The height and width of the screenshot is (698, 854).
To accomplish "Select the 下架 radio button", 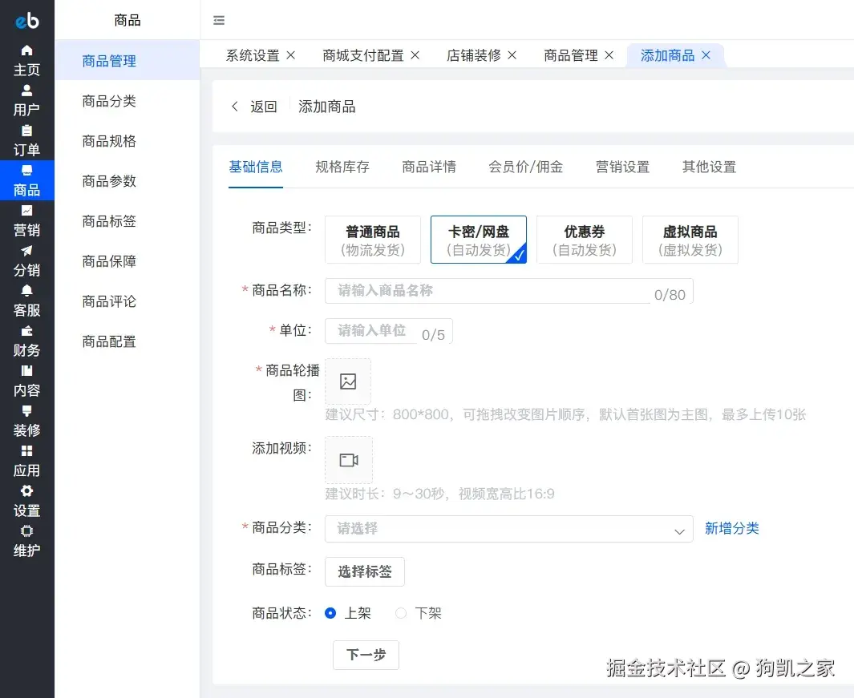I will tap(400, 612).
